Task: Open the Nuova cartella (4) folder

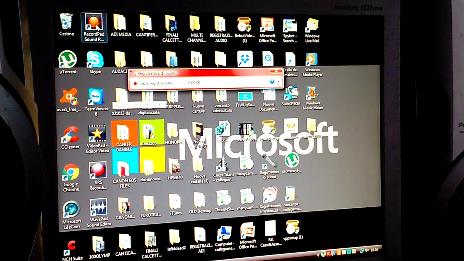Action: (200, 170)
